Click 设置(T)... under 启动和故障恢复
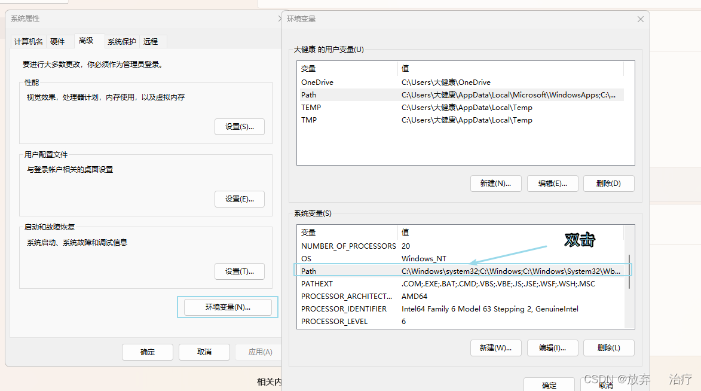Viewport: 701px width, 391px height. coord(240,271)
